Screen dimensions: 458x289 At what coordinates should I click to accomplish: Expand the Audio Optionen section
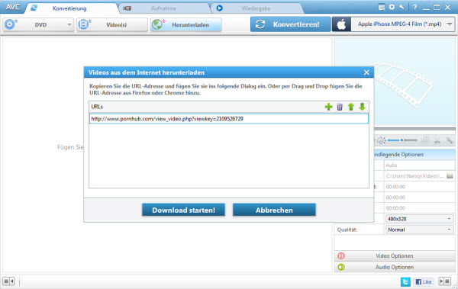click(395, 267)
